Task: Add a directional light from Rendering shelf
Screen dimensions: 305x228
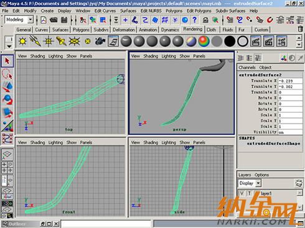Action: 35,41
